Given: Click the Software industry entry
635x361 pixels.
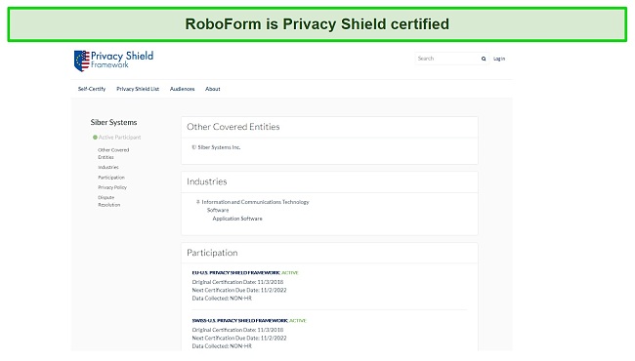Looking at the screenshot, I should [218, 210].
